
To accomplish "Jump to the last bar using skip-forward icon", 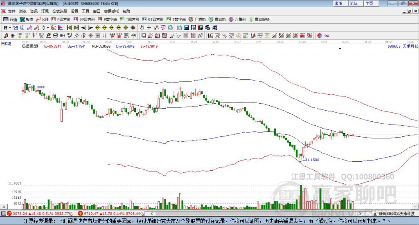I will [76, 28].
